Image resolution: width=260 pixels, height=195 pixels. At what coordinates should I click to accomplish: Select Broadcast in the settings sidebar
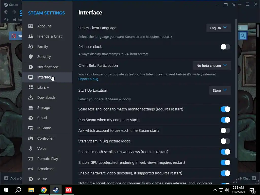pos(47,169)
